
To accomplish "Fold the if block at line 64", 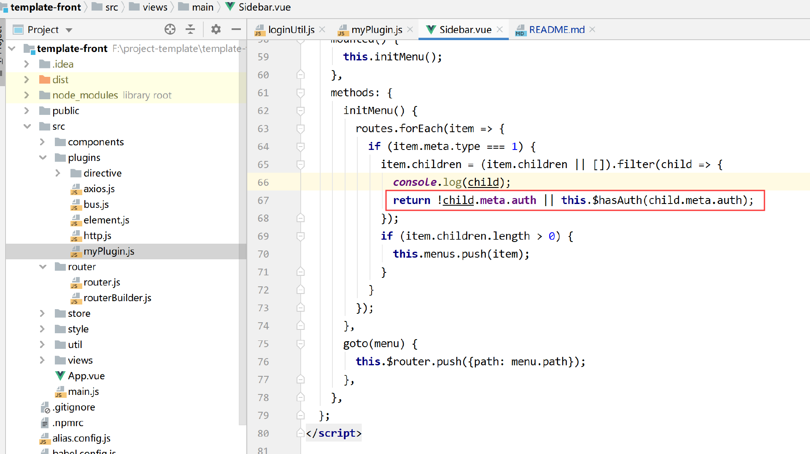I will pos(300,147).
